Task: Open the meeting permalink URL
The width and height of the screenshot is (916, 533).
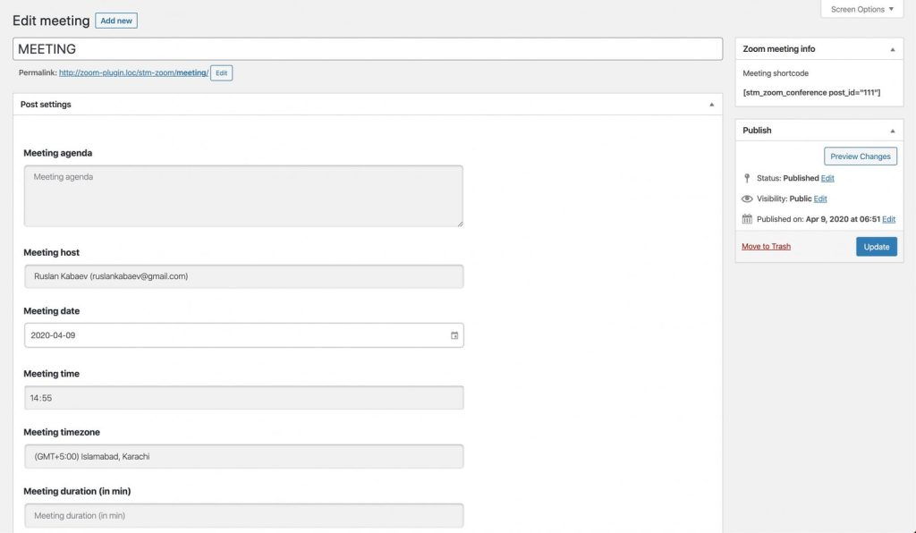Action: click(x=134, y=73)
